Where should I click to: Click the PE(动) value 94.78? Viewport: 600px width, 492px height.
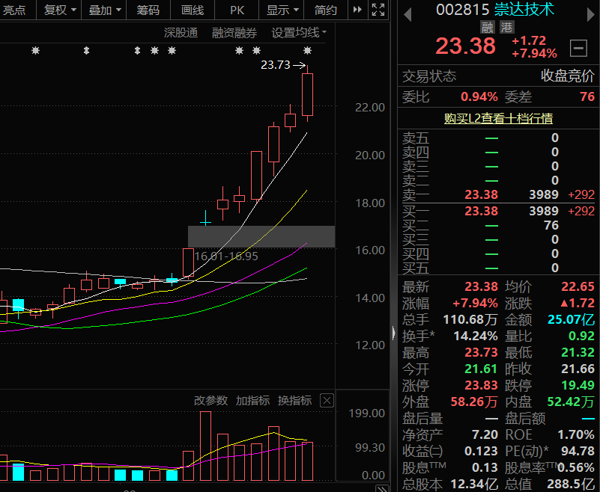click(578, 451)
